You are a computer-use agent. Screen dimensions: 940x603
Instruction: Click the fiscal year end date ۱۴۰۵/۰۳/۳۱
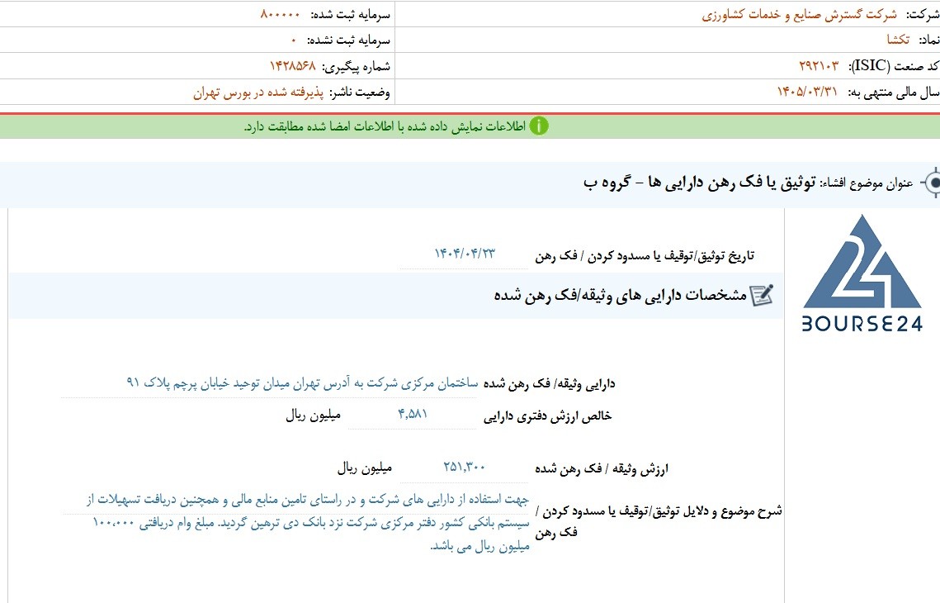[807, 92]
